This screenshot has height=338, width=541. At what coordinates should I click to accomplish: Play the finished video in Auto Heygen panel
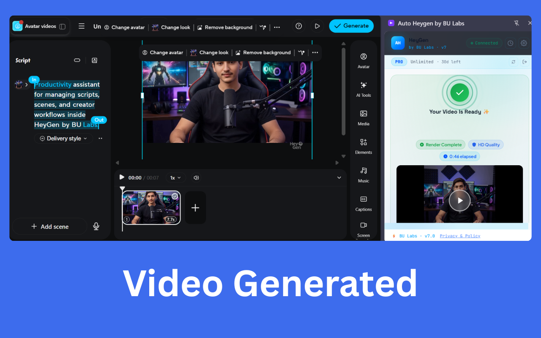click(459, 200)
